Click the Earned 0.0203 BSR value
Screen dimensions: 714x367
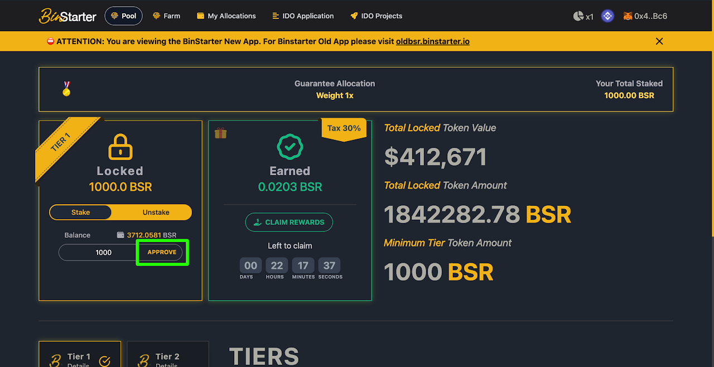[x=290, y=187]
